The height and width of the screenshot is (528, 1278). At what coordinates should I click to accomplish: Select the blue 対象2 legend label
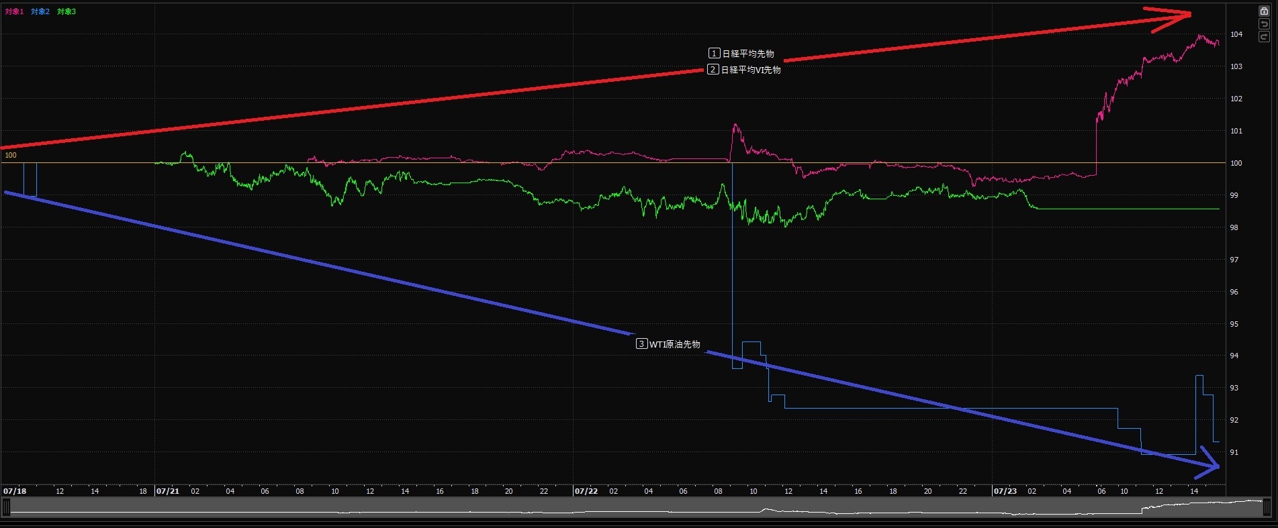40,11
